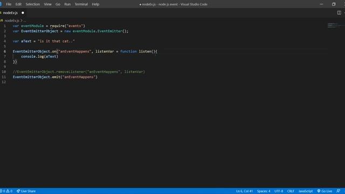Click "is it that cat.." string
Image resolution: width=345 pixels, height=194 pixels.
(x=56, y=41)
